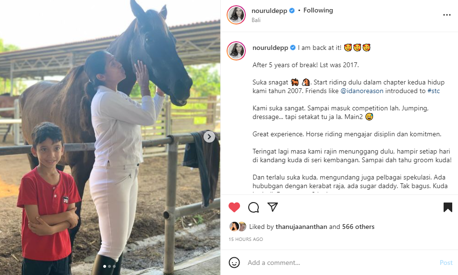View thanujaananthan's profile from likes
Screen dimensions: 458x275
coord(301,227)
